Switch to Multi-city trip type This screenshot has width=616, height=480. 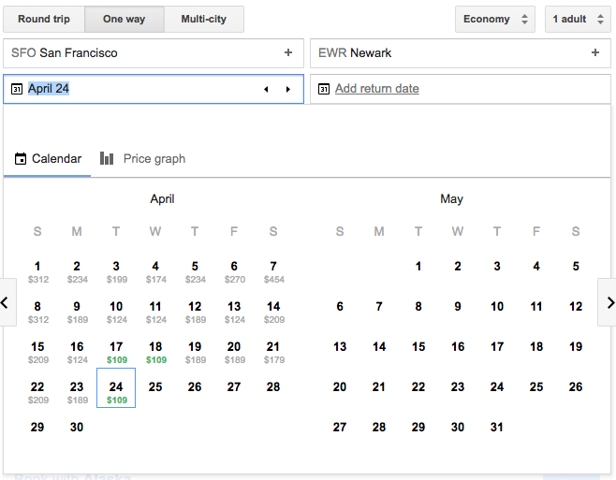[204, 19]
